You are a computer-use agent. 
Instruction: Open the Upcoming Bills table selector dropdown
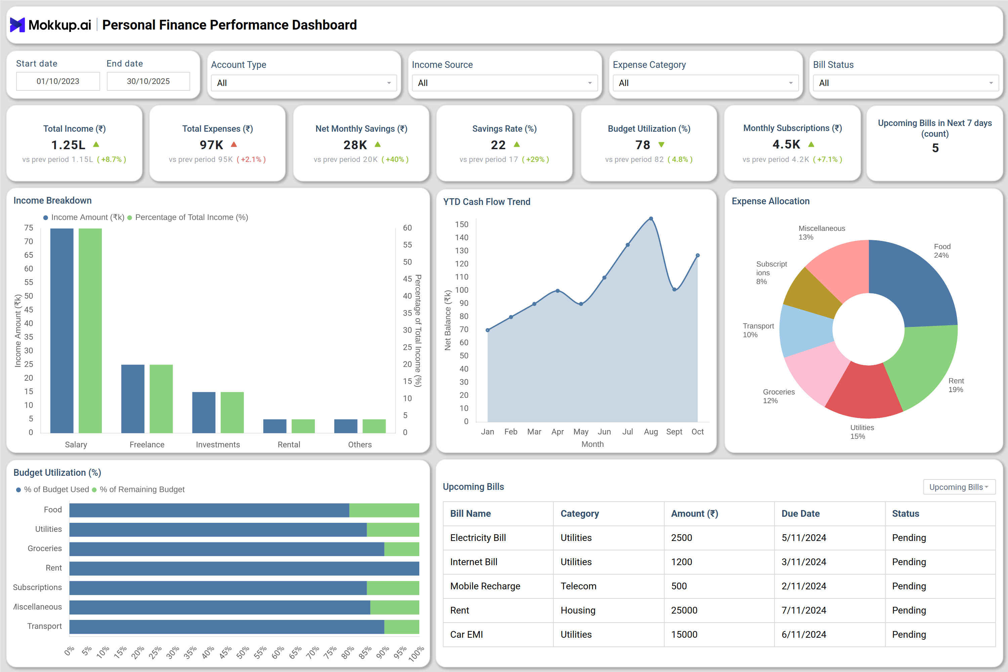959,487
